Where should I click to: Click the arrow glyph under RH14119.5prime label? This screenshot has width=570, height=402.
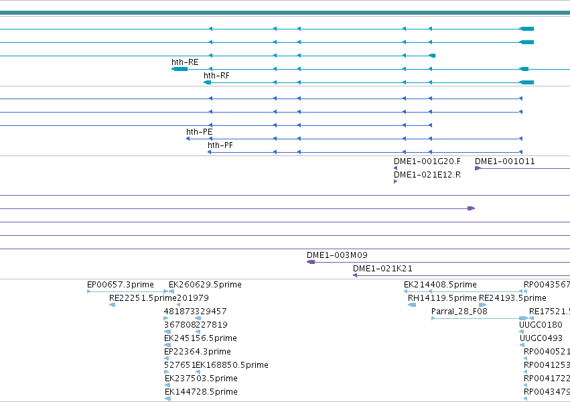pyautogui.click(x=412, y=305)
